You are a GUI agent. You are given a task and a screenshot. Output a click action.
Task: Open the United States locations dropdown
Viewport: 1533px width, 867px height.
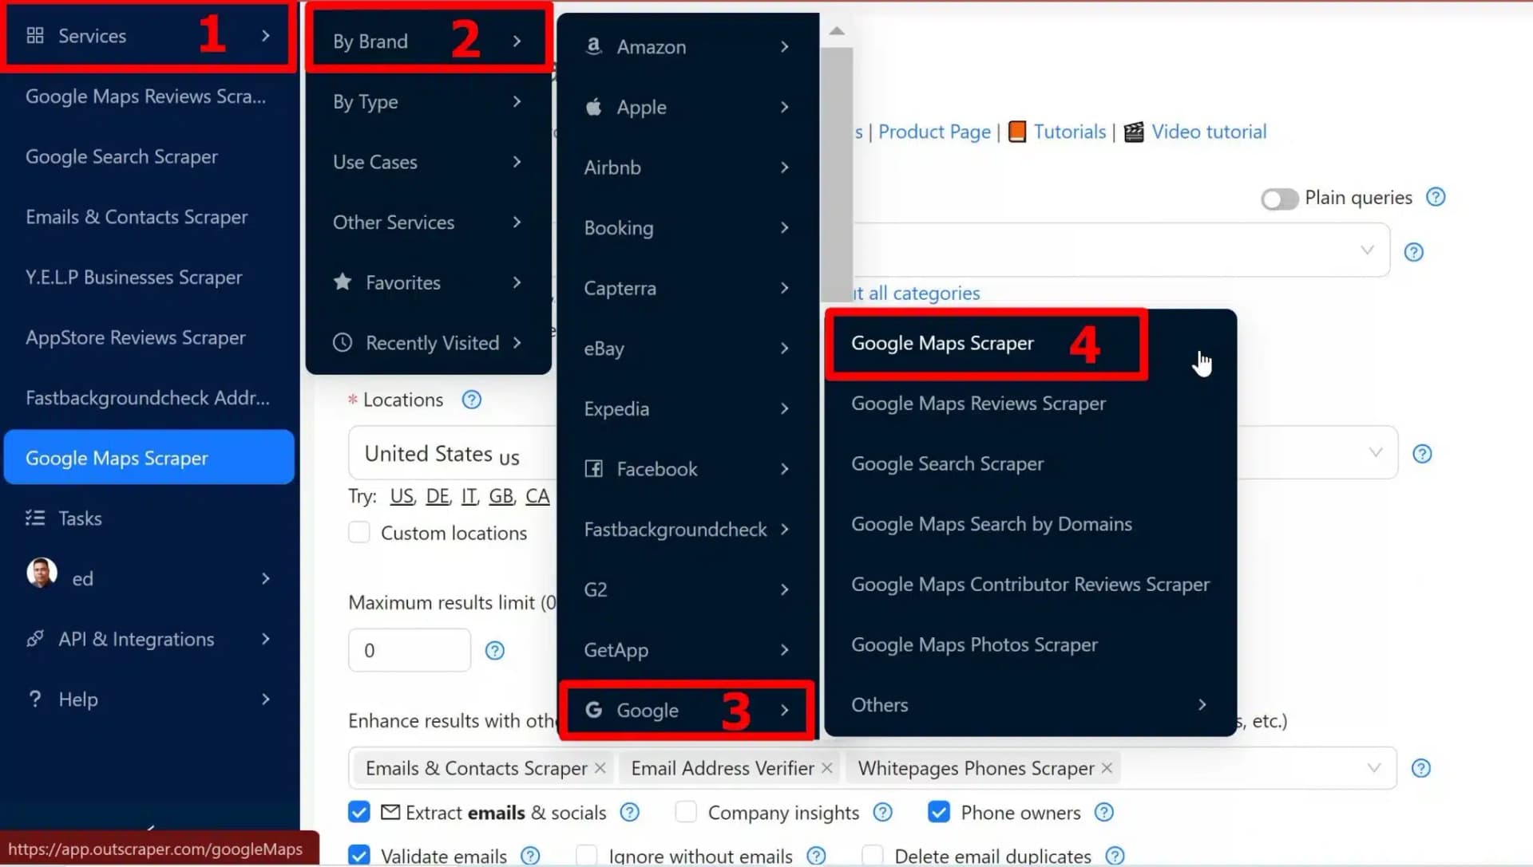click(x=1375, y=452)
